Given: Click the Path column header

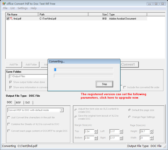Looking at the screenshot, I should tap(63, 14).
